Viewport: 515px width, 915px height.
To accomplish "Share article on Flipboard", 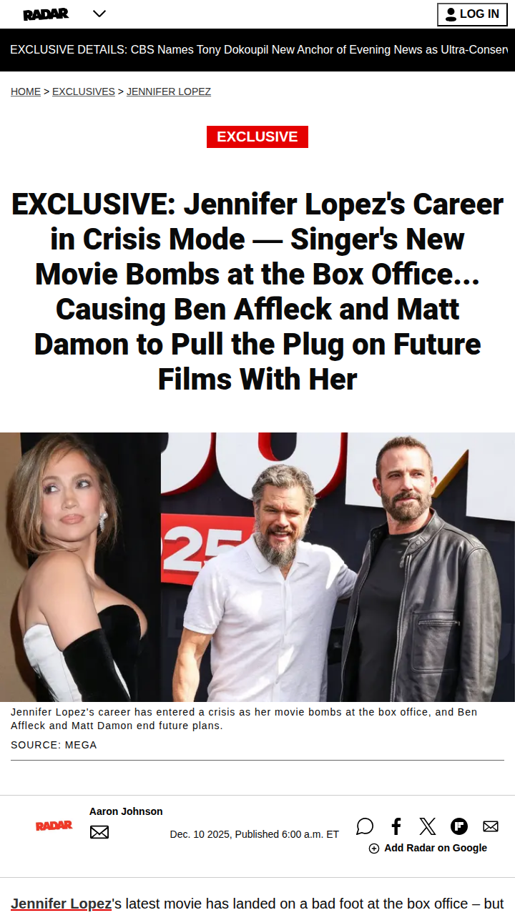I will pyautogui.click(x=459, y=826).
